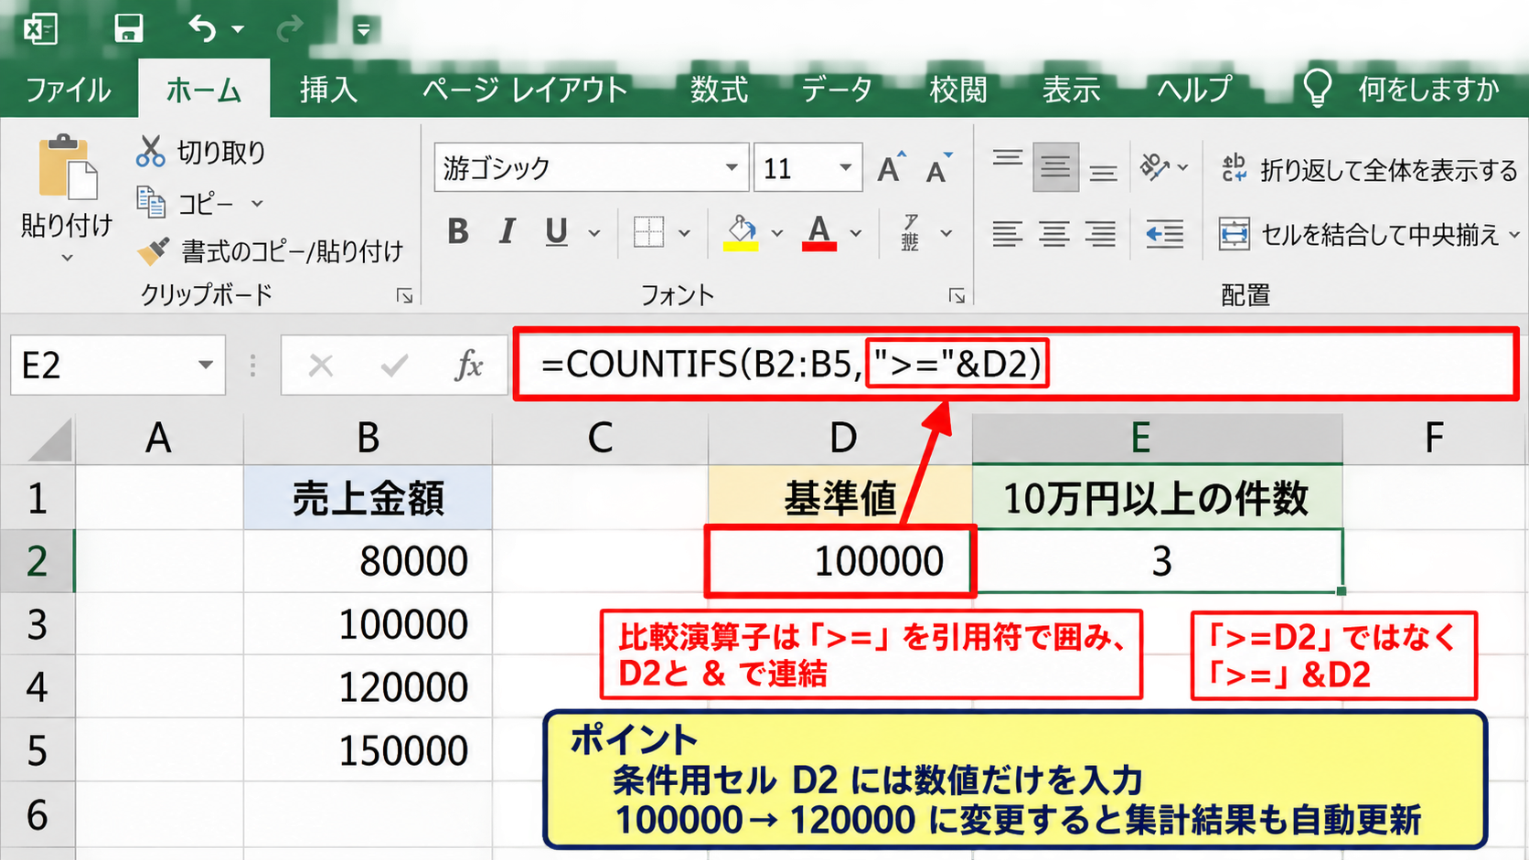Toggle middle vertical align
The image size is (1529, 860).
point(1055,168)
